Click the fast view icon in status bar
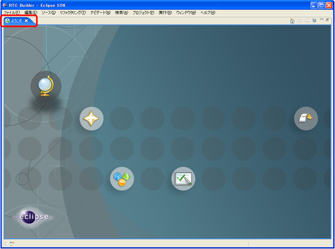 pos(12,243)
